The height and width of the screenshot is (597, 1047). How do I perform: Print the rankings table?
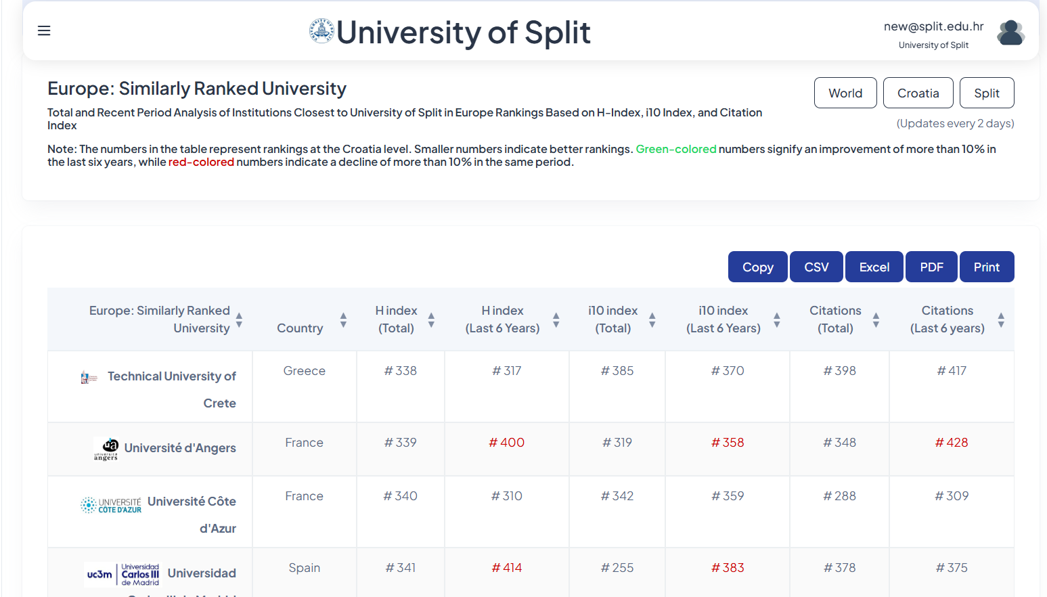(987, 267)
